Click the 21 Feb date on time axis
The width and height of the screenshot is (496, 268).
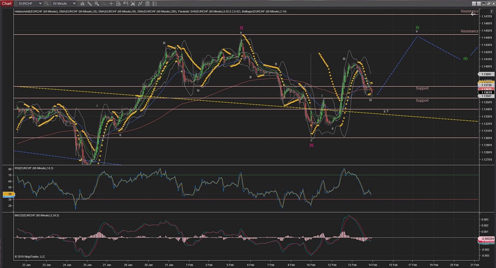point(474,265)
